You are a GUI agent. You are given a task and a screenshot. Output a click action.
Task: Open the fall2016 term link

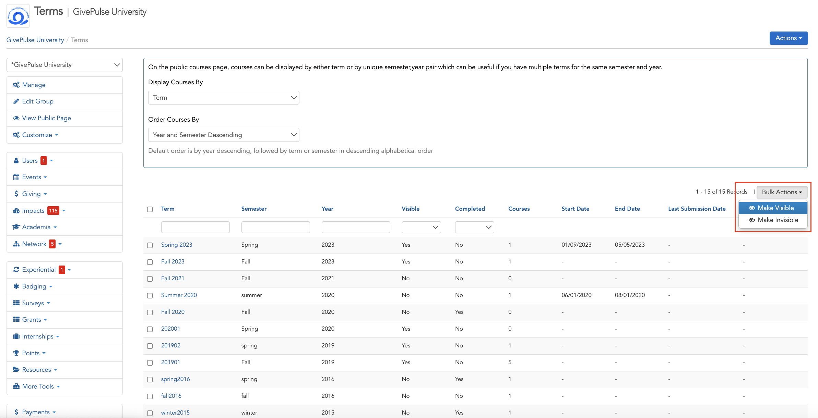pyautogui.click(x=171, y=396)
